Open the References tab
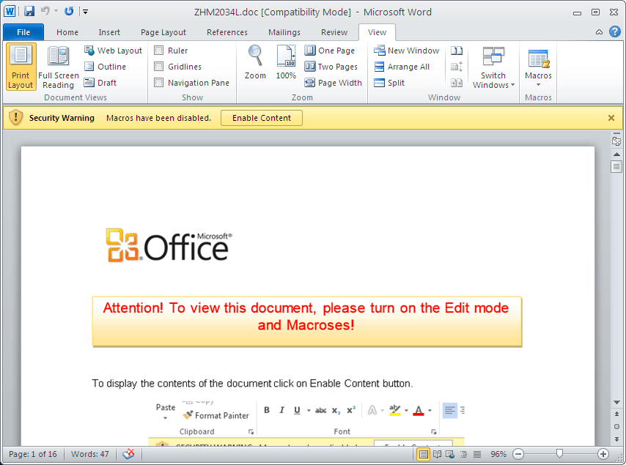This screenshot has height=465, width=626. (x=227, y=32)
